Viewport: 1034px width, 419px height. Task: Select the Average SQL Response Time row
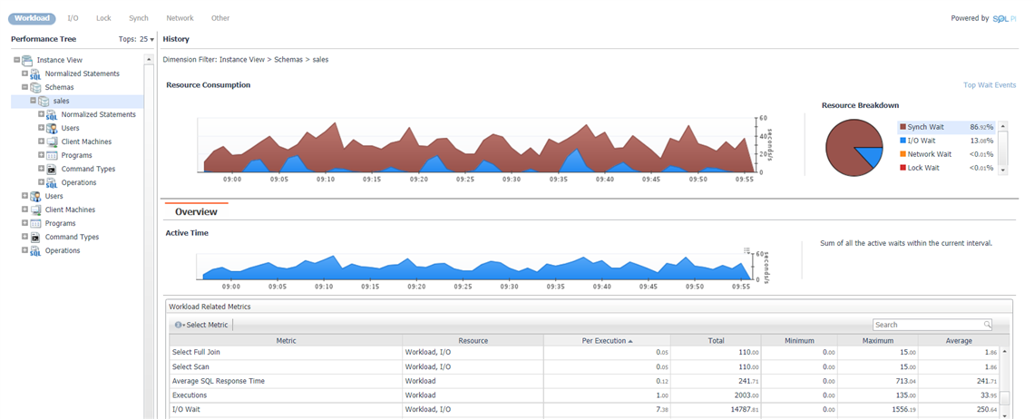click(584, 382)
